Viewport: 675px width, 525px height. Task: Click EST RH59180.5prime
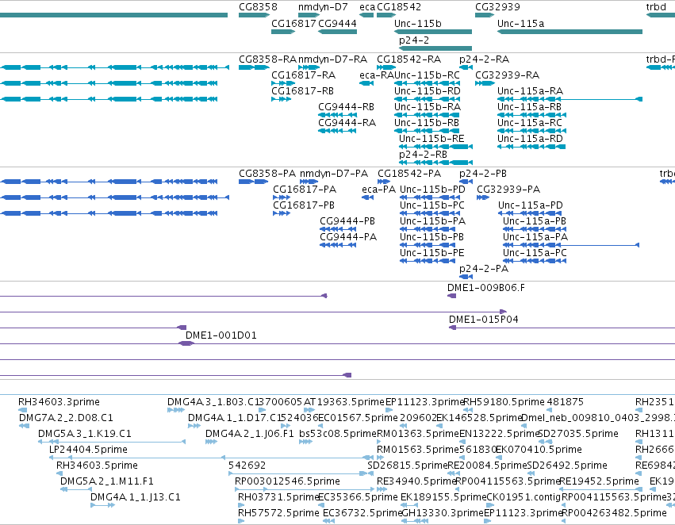pyautogui.click(x=504, y=402)
